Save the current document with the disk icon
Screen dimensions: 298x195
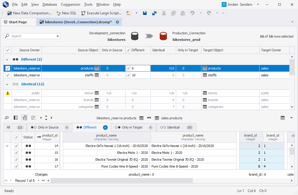[145, 13]
